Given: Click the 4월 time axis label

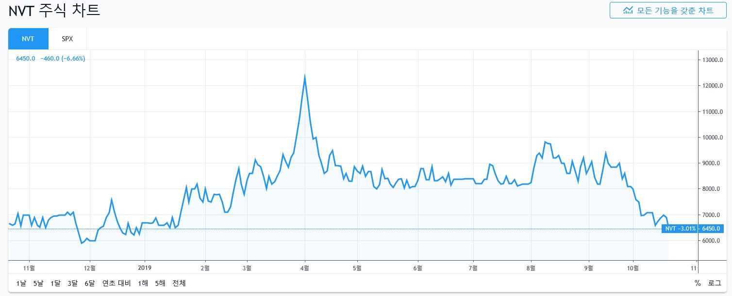Looking at the screenshot, I should click(x=305, y=267).
